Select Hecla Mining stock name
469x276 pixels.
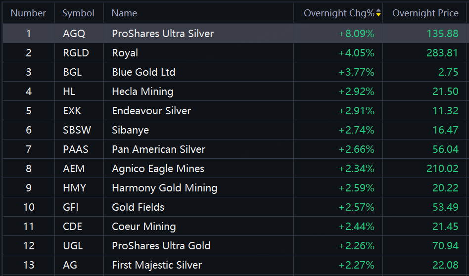pyautogui.click(x=142, y=92)
